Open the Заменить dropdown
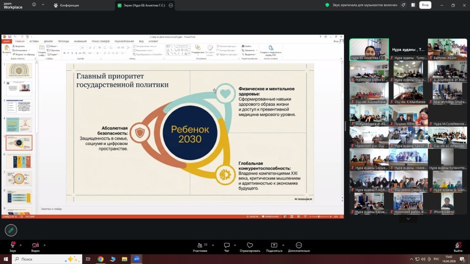 (250, 50)
